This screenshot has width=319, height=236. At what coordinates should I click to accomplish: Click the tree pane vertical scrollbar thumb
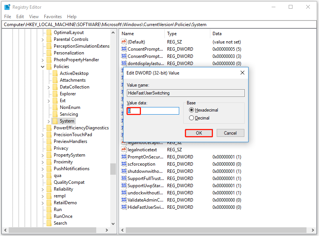coord(113,169)
